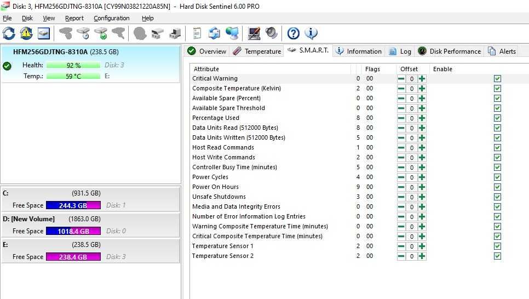Click the blue info about icon
This screenshot has width=529, height=299.
tap(311, 33)
